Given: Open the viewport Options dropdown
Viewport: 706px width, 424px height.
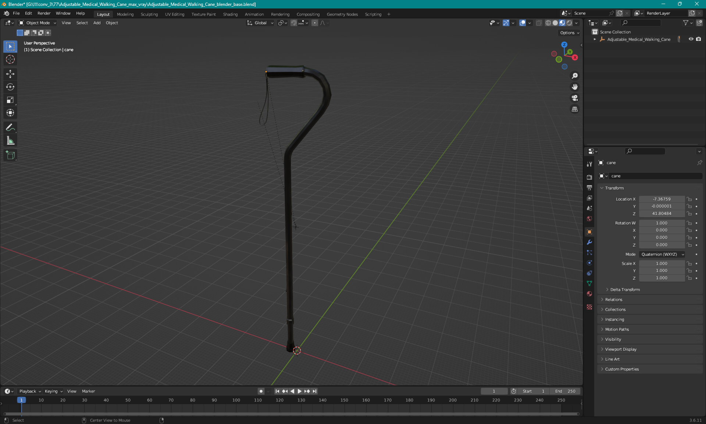Looking at the screenshot, I should pos(570,33).
